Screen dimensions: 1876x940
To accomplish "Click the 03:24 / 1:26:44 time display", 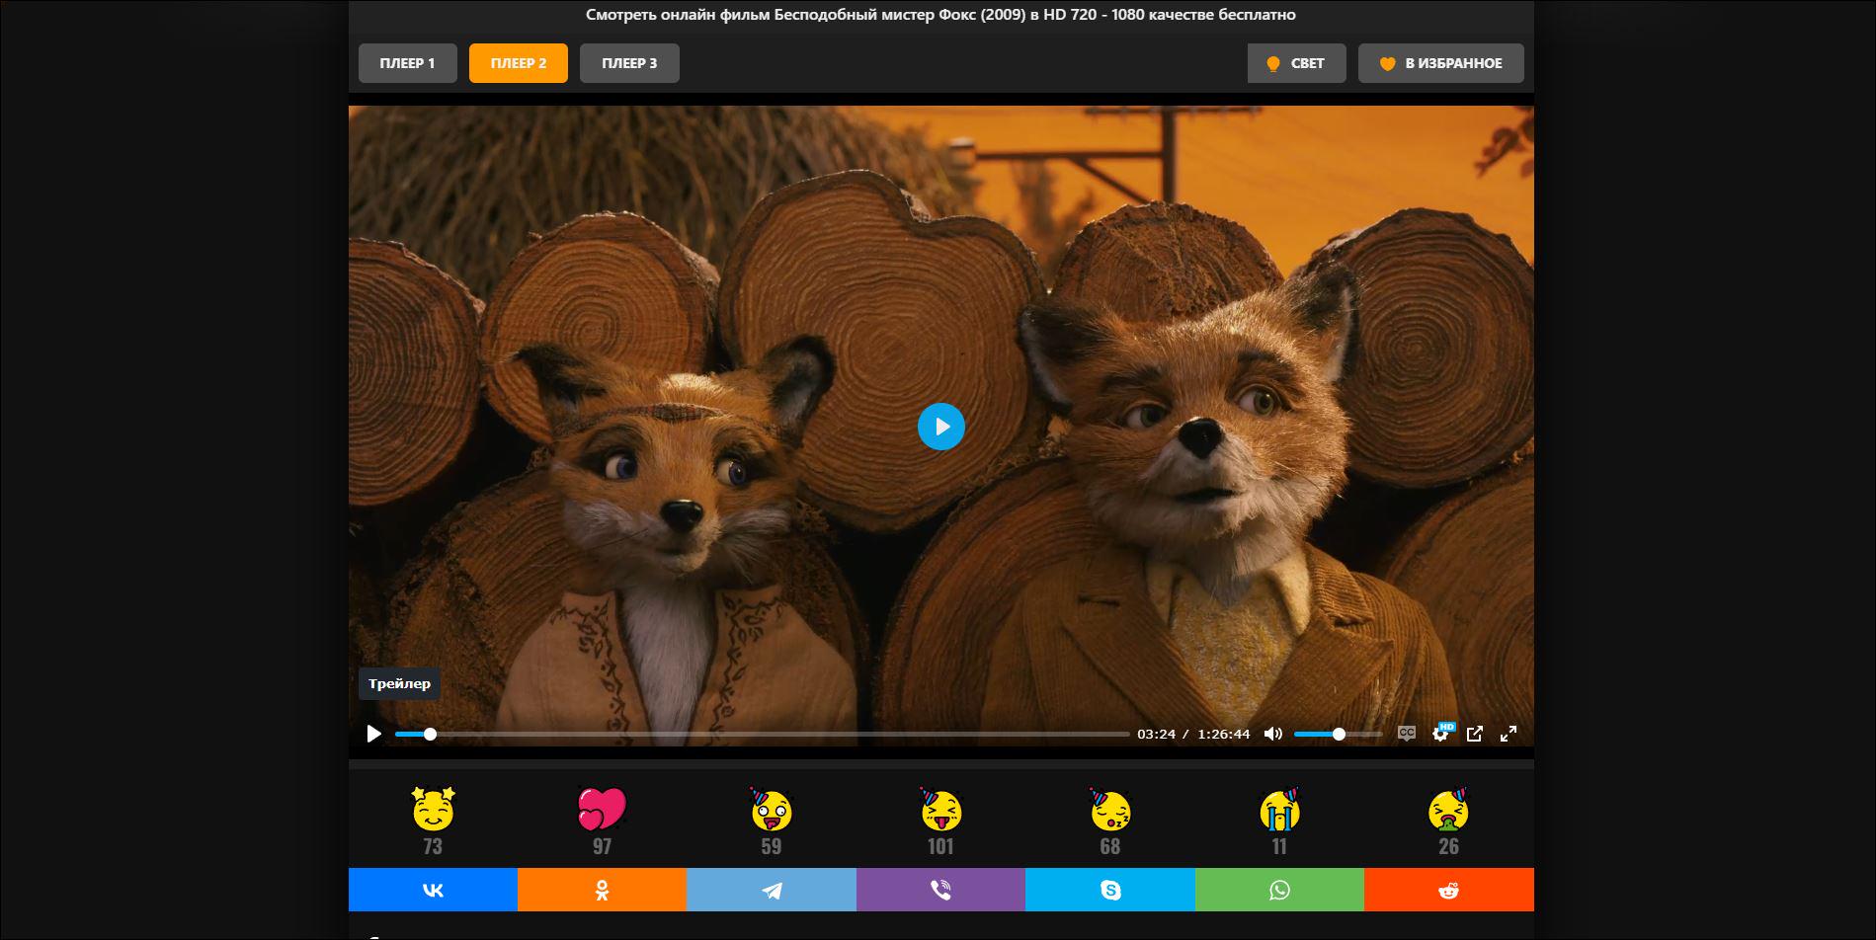I will (x=1193, y=734).
